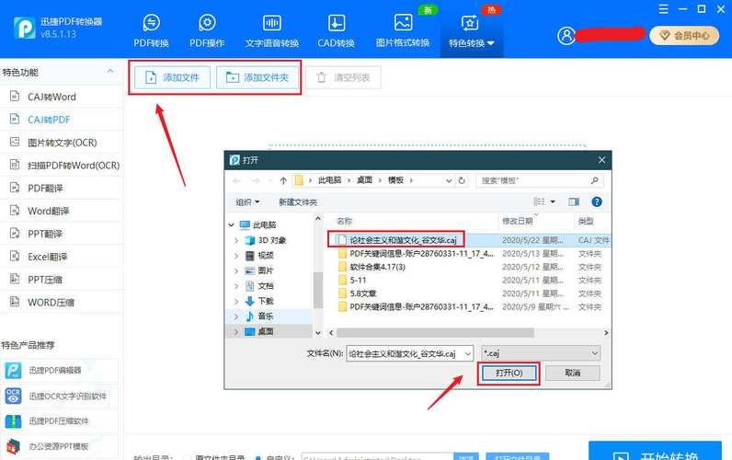Open the PDF操作 tool in top bar

click(207, 31)
